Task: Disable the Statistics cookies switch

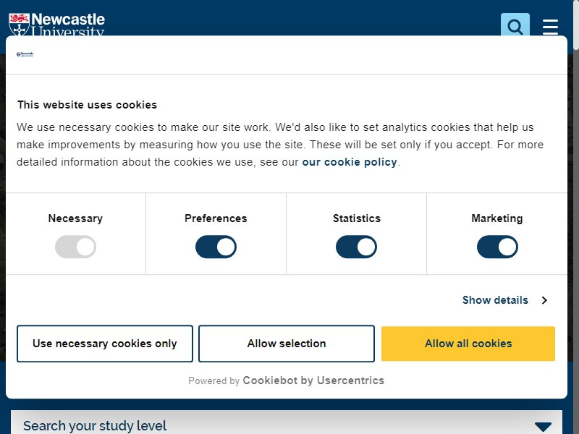Action: tap(356, 247)
